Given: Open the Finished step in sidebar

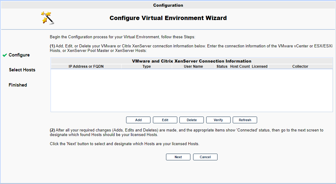Looking at the screenshot, I should (x=18, y=85).
